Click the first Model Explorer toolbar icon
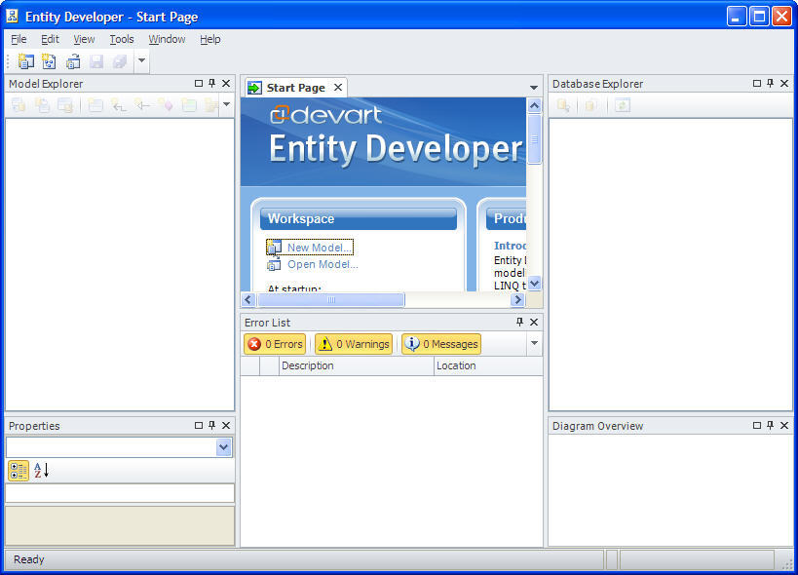 point(19,105)
